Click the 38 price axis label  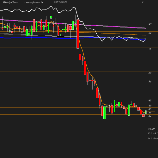(150, 109)
